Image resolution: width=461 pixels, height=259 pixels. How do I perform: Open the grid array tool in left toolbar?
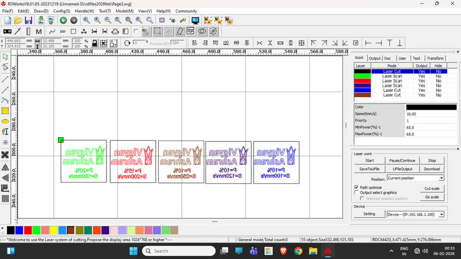(5, 199)
